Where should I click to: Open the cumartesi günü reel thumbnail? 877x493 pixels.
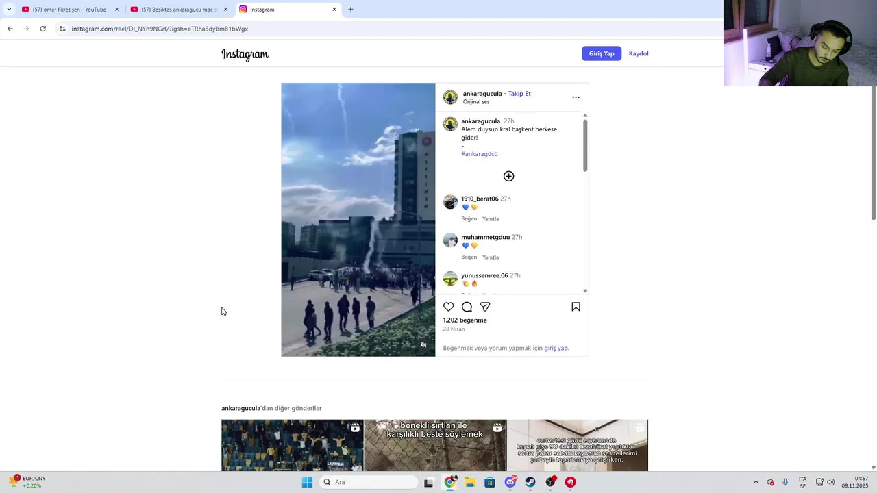point(578,445)
